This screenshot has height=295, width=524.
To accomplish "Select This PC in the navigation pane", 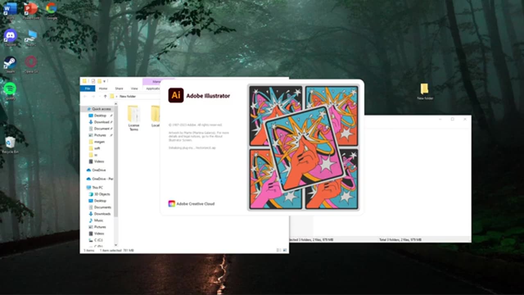I will [x=95, y=188].
